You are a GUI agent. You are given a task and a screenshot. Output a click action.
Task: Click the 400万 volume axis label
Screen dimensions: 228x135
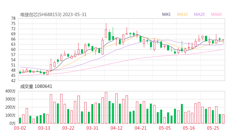[x=10, y=91]
